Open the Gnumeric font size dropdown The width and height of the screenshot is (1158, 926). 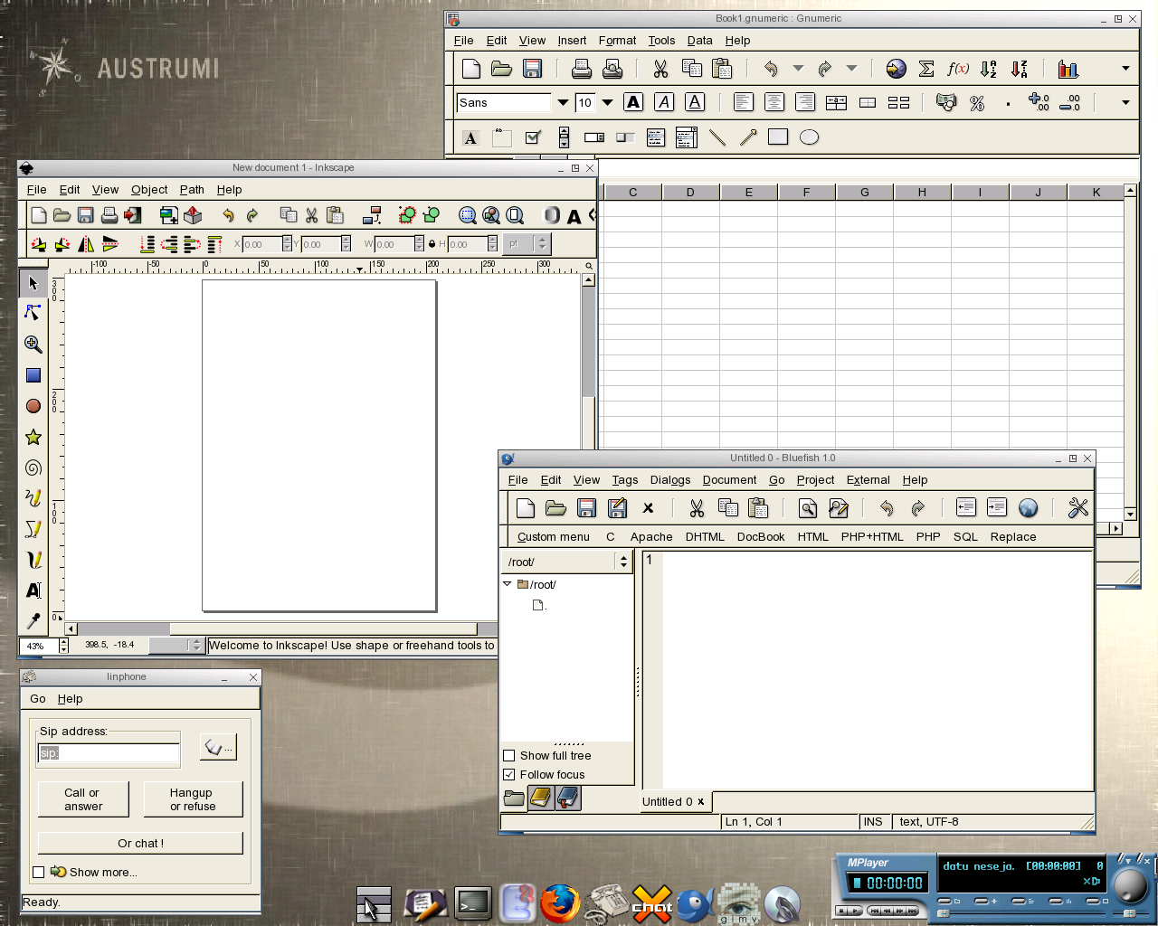click(608, 103)
